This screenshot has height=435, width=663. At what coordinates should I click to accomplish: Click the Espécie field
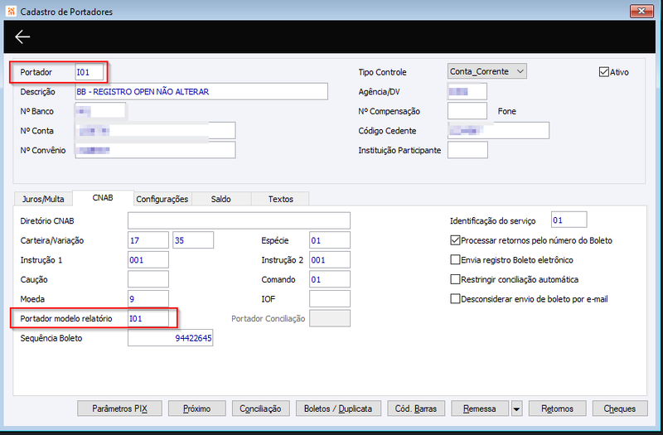tap(330, 240)
